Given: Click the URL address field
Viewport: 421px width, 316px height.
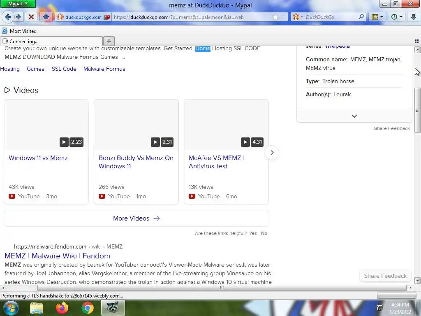Looking at the screenshot, I should [x=192, y=17].
